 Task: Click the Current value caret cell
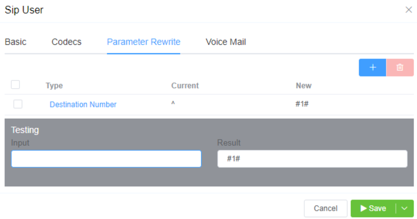click(x=173, y=104)
